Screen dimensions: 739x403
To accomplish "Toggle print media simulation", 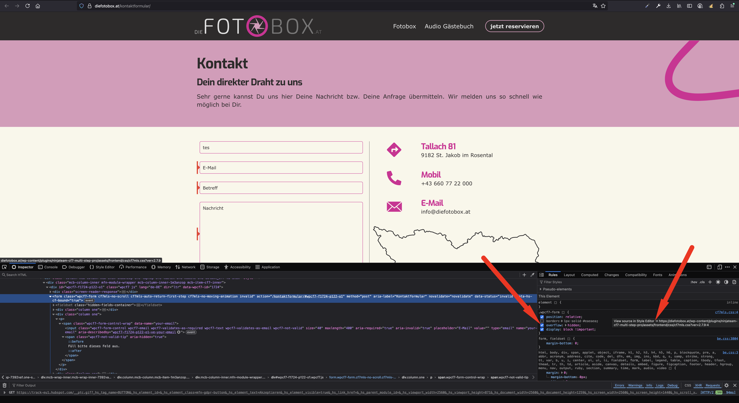I will (x=734, y=282).
